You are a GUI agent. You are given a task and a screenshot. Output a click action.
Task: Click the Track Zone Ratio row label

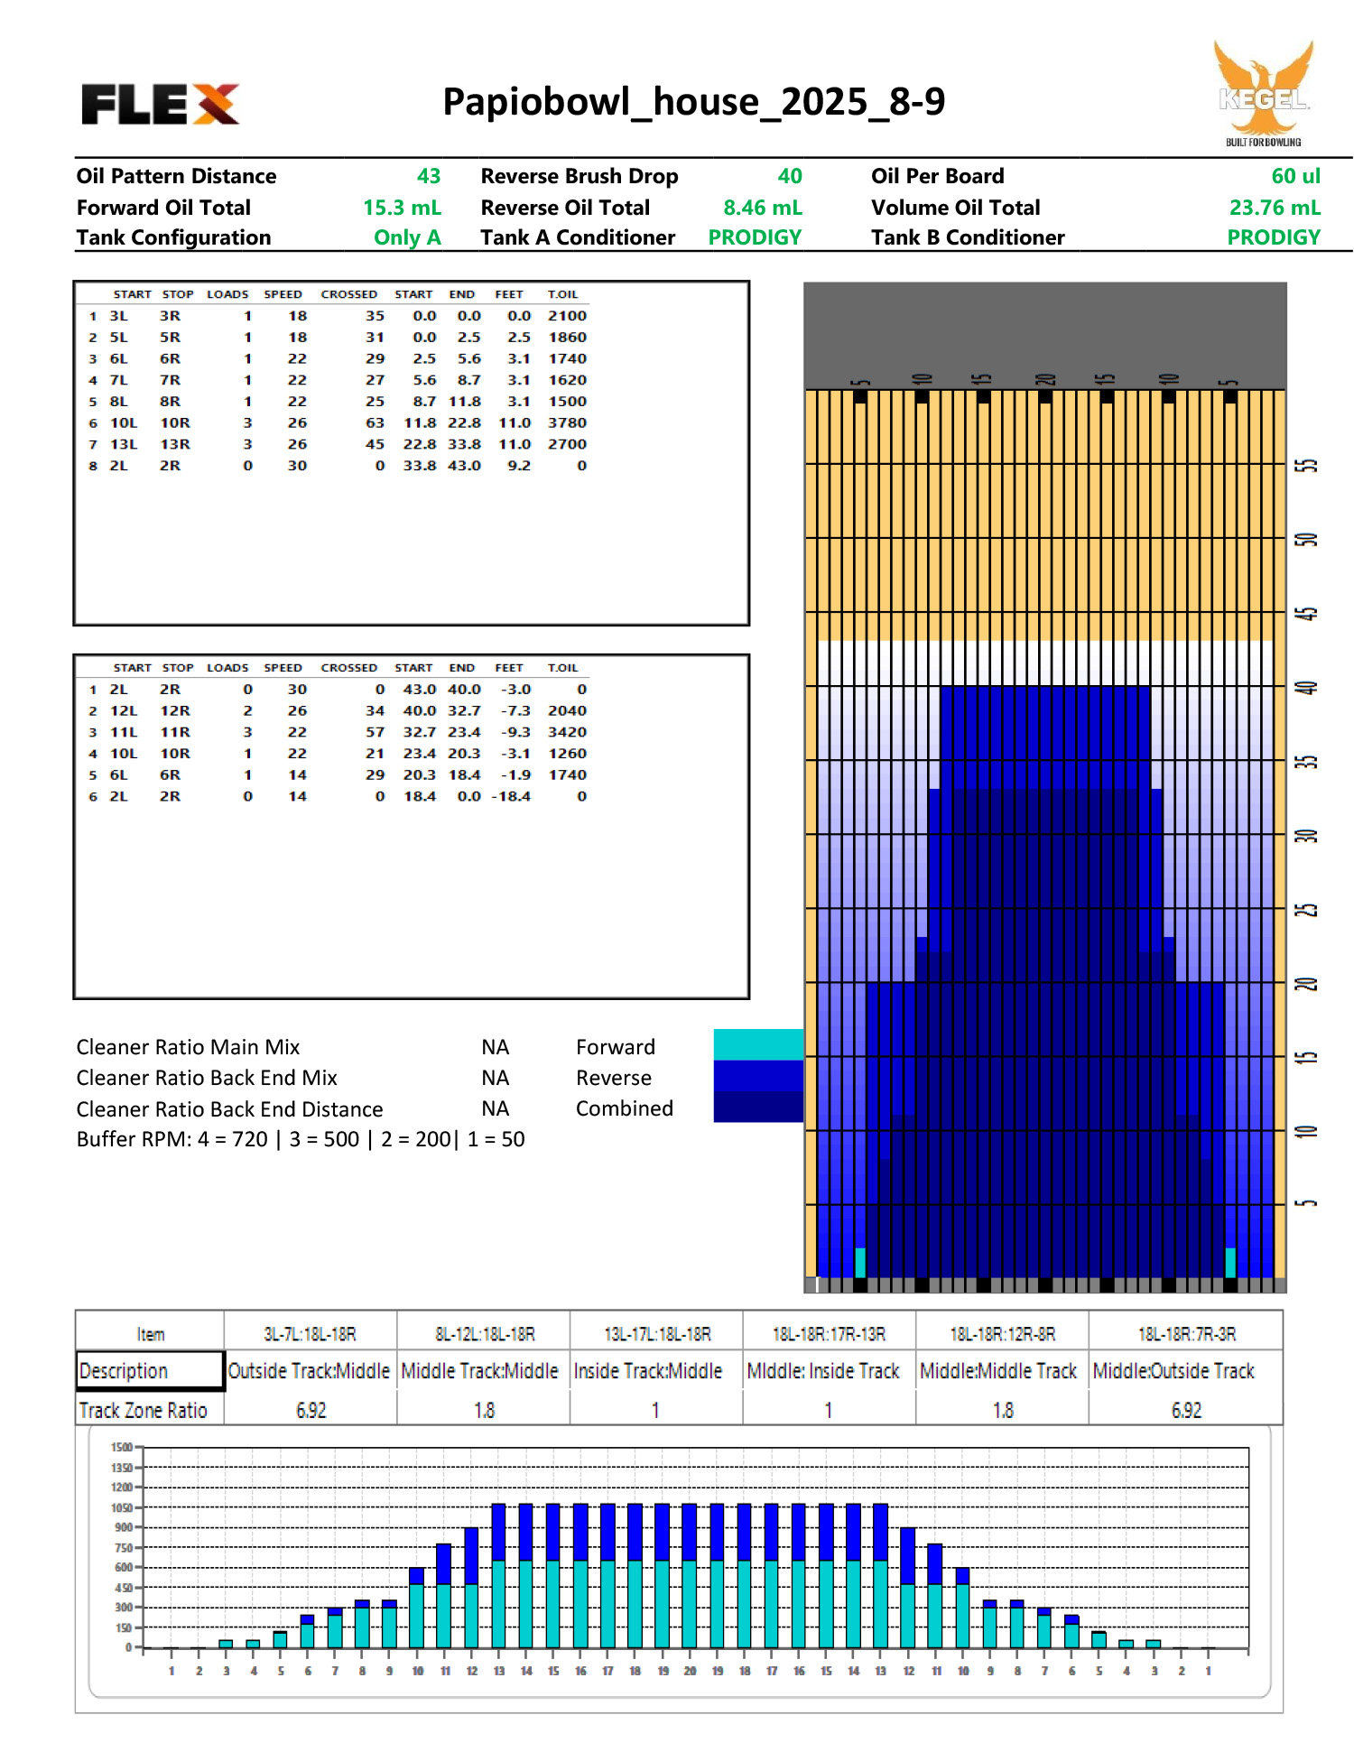[144, 1410]
